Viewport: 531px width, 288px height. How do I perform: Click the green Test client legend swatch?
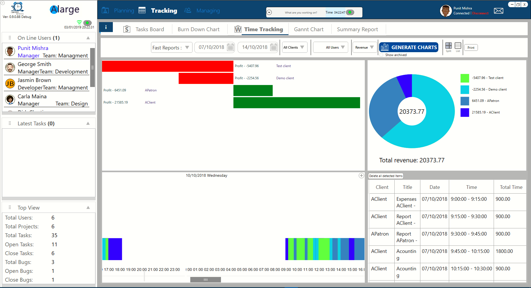pyautogui.click(x=465, y=78)
